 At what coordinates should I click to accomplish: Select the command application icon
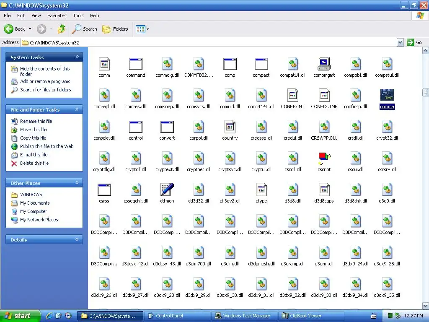pyautogui.click(x=136, y=64)
